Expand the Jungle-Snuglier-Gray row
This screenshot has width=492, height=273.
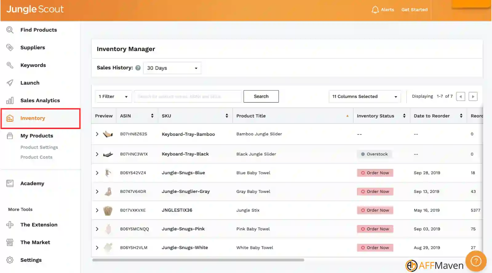97,192
